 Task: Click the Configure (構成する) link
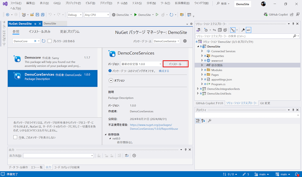click(x=164, y=71)
